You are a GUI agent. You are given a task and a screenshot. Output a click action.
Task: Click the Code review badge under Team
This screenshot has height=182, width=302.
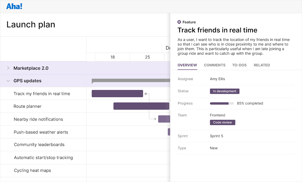[222, 122]
